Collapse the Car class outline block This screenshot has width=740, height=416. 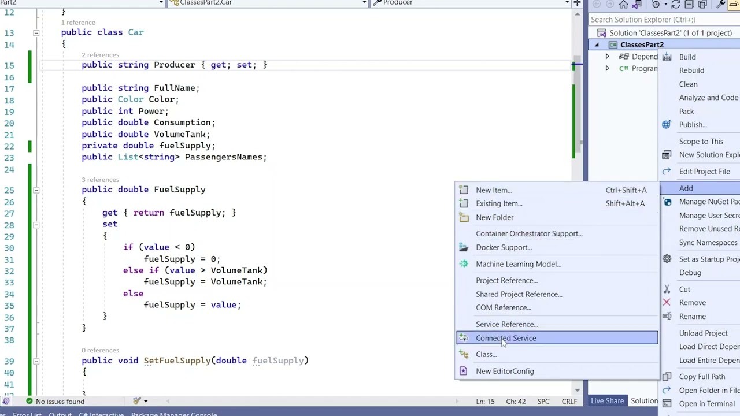(x=36, y=33)
